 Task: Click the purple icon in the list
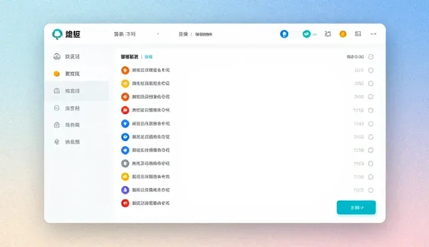125,190
